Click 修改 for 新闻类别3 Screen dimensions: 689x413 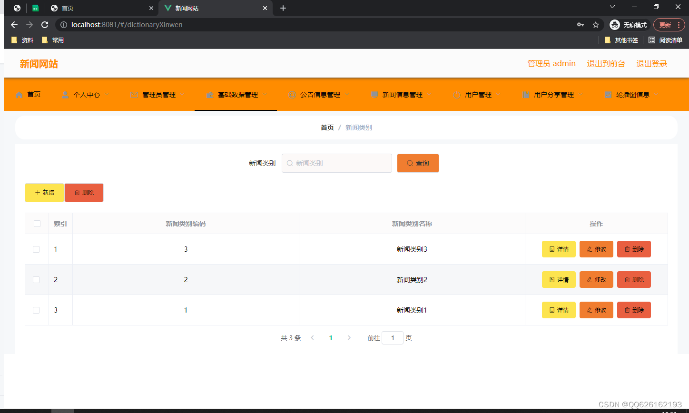click(596, 249)
